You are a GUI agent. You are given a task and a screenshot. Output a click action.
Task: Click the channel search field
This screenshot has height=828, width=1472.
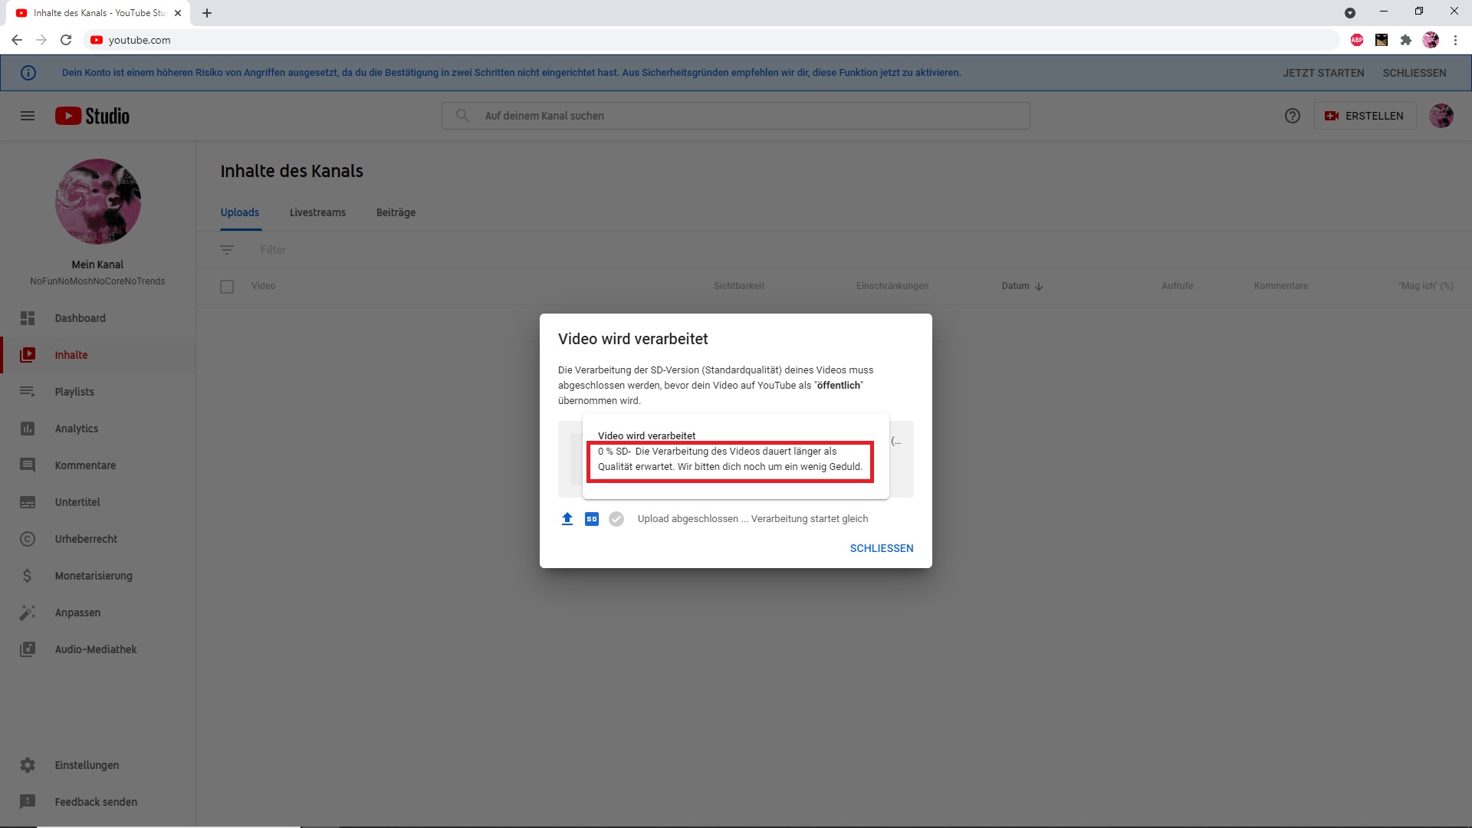click(x=736, y=116)
